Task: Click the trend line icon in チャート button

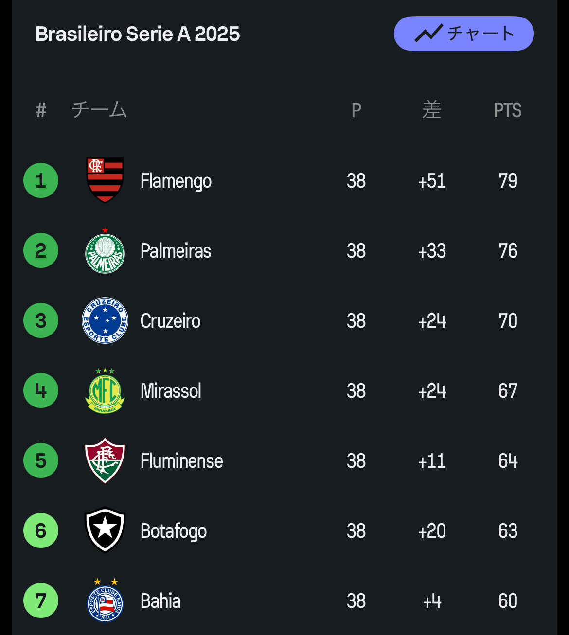Action: click(428, 34)
